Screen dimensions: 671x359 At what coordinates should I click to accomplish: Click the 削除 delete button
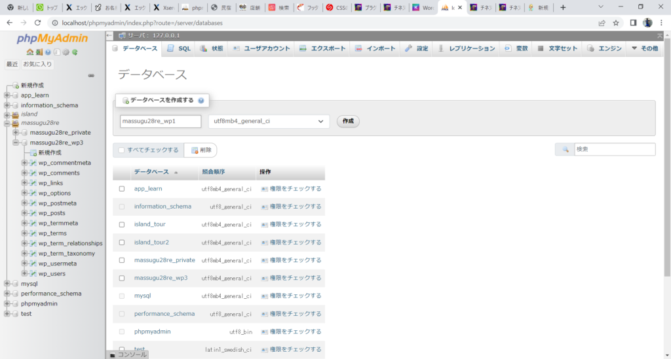(201, 150)
